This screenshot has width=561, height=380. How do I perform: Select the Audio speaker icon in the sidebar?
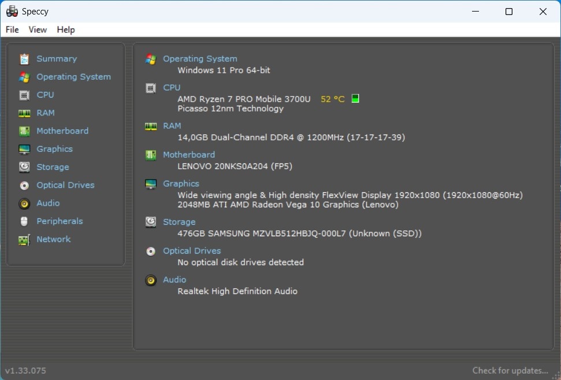(x=24, y=203)
